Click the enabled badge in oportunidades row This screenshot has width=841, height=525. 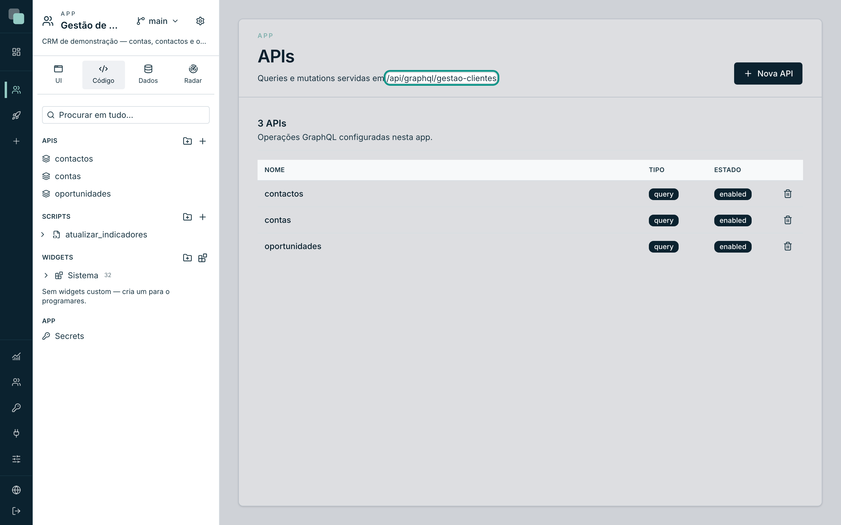click(733, 246)
